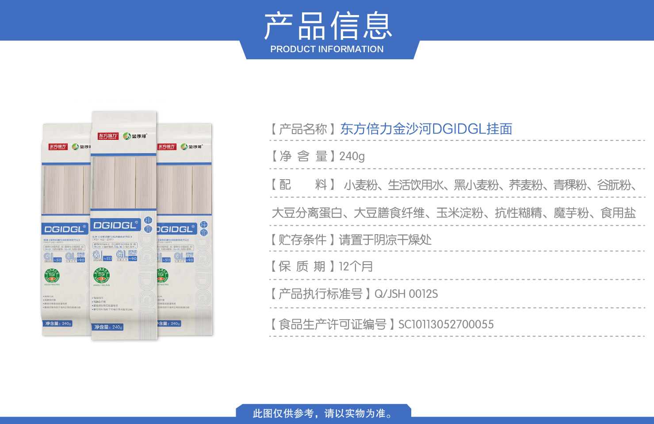Click the disclaimer 此图仅供参考，请以实物为准。
This screenshot has width=654, height=424.
322,413
